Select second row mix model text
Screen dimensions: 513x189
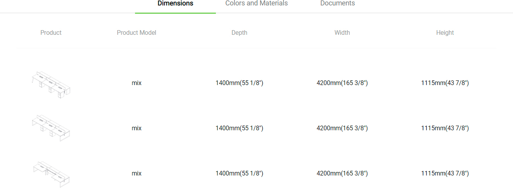tap(137, 128)
